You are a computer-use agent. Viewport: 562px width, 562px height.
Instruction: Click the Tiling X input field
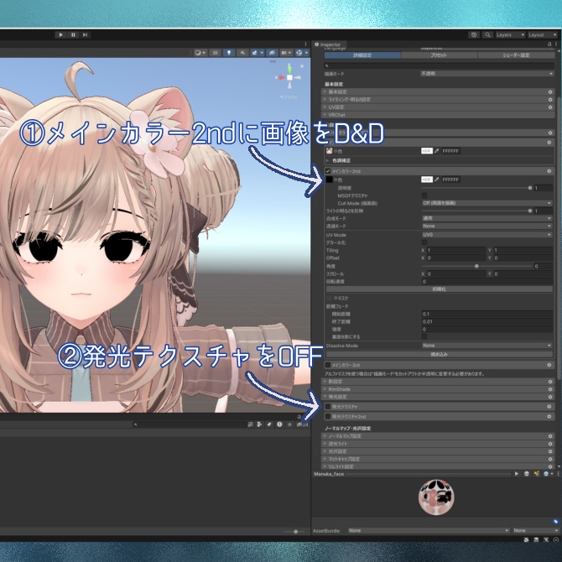pyautogui.click(x=456, y=250)
